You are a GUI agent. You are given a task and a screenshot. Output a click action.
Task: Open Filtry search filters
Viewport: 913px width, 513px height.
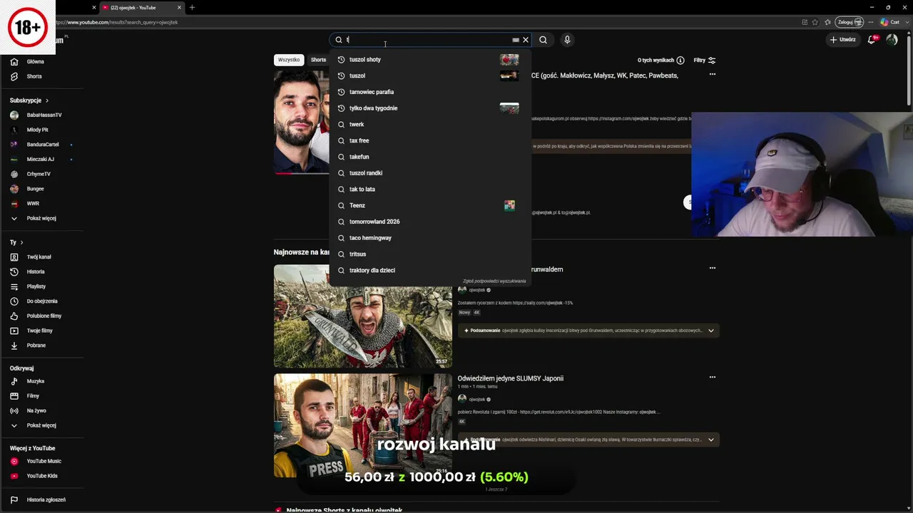pyautogui.click(x=704, y=61)
